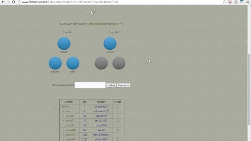Viewport: 251px width, 141px height.
Task: Click the right gray empty circle in Стол № 2
Action: click(119, 63)
